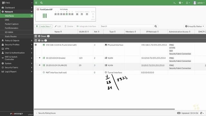Click IP 10.123.0.72/255.255.255.0 cell

[x=153, y=58]
